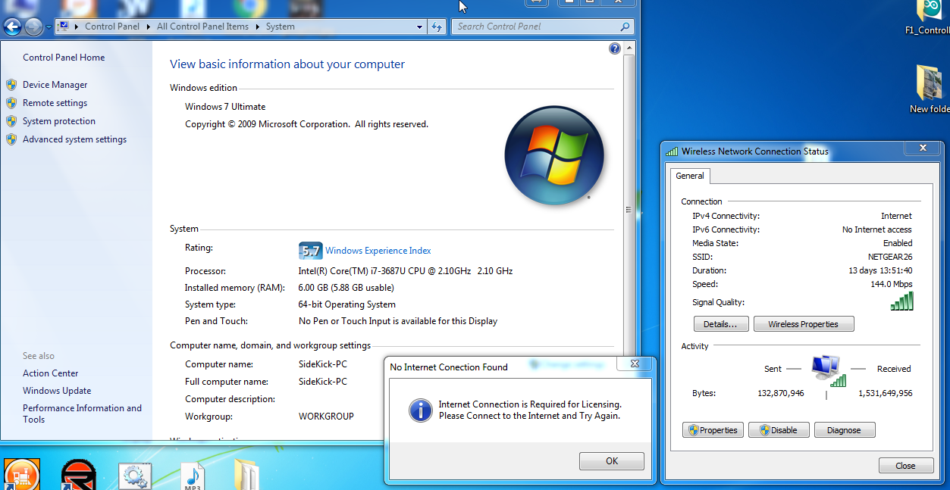Click the 'WORKGROUP' value
The height and width of the screenshot is (490, 950).
[326, 417]
